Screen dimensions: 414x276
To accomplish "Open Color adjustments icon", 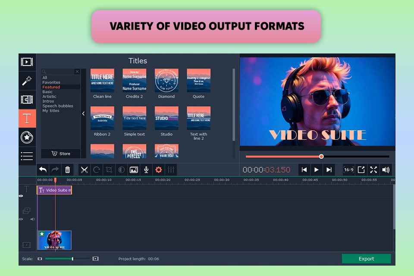I will coord(122,170).
